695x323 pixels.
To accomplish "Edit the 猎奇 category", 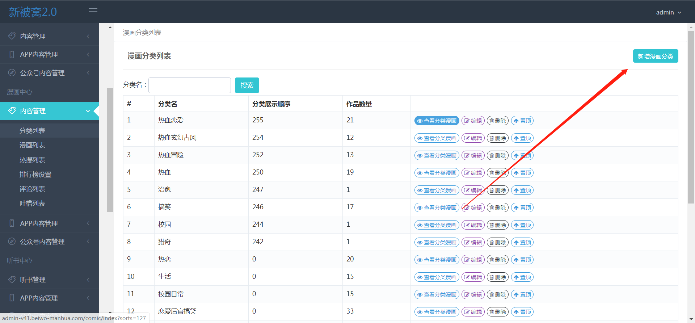I will tap(473, 242).
